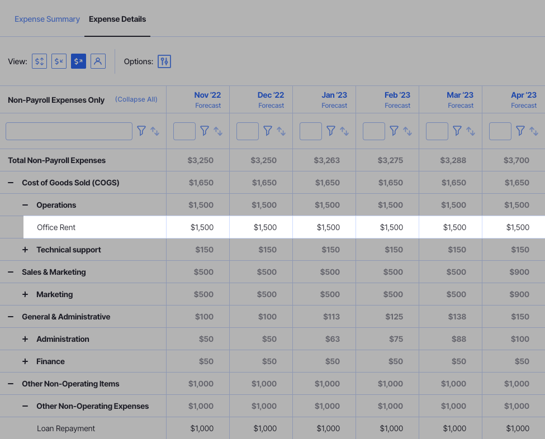This screenshot has height=439, width=545.
Task: Click the sort arrows in Dec '22 column
Action: 281,131
